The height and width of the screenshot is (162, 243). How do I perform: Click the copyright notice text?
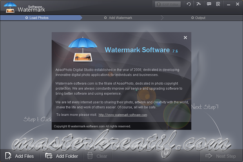pos(92,126)
